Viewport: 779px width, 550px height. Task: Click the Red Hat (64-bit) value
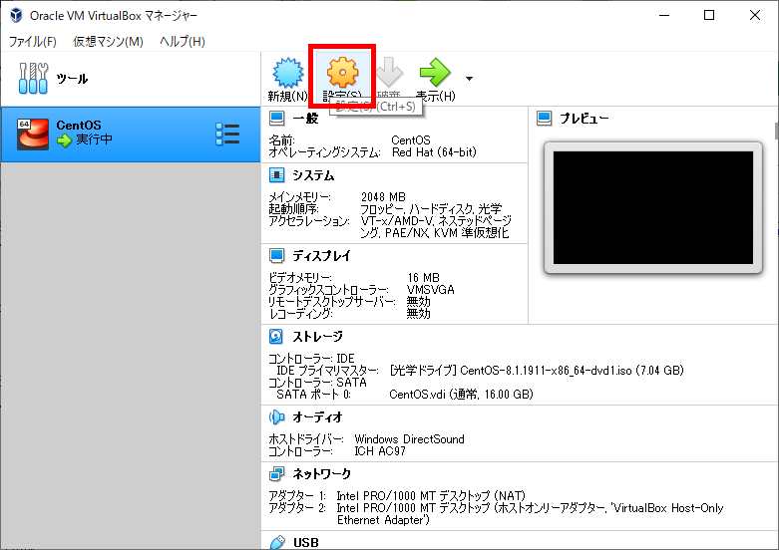(x=434, y=152)
